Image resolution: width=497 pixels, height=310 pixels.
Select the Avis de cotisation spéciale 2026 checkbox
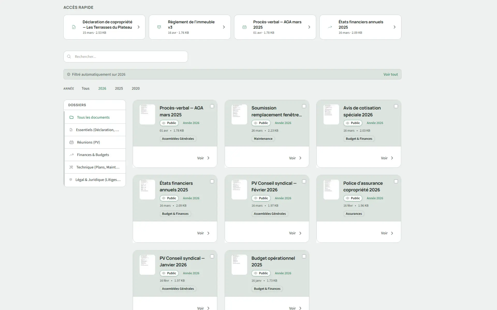pyautogui.click(x=396, y=106)
